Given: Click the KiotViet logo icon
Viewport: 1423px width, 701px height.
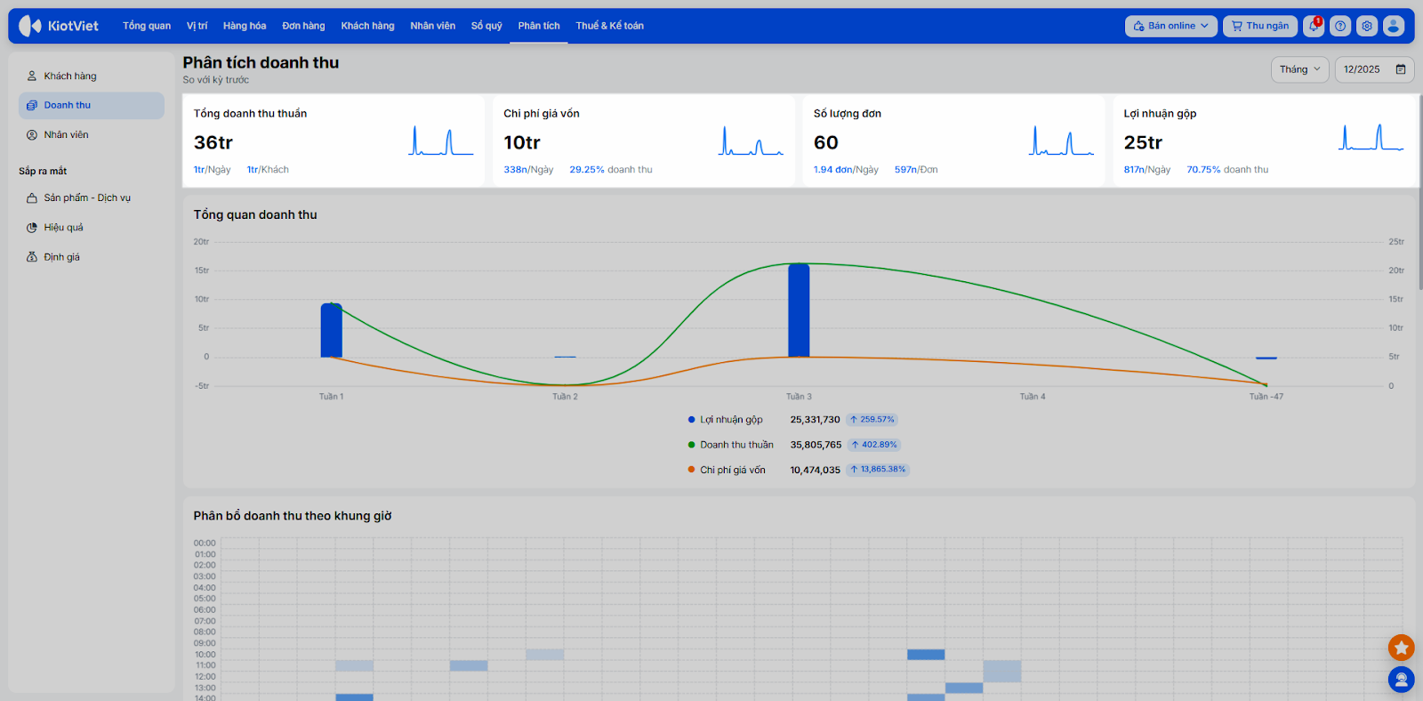Looking at the screenshot, I should point(30,26).
